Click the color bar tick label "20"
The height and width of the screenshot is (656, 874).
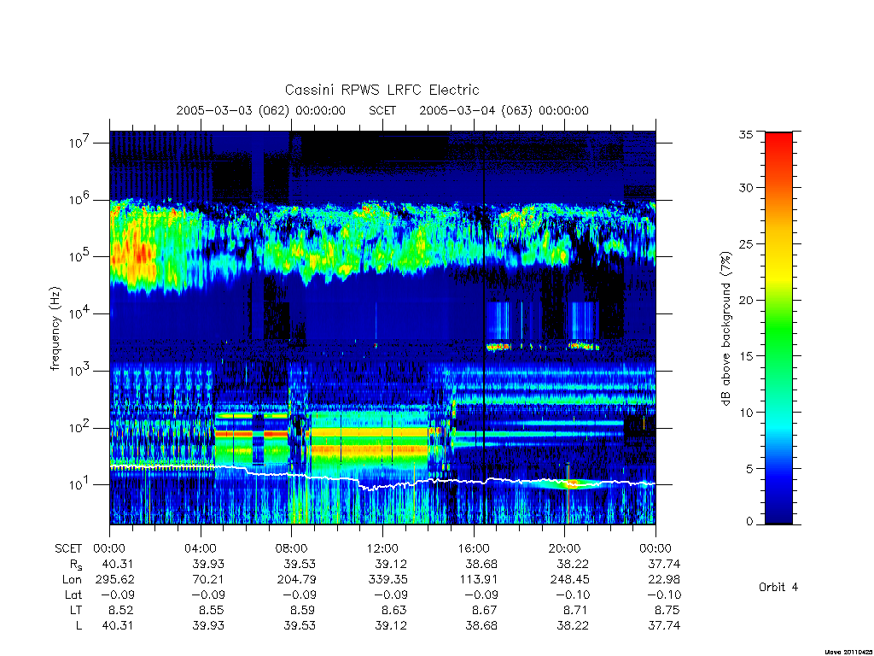pos(746,300)
